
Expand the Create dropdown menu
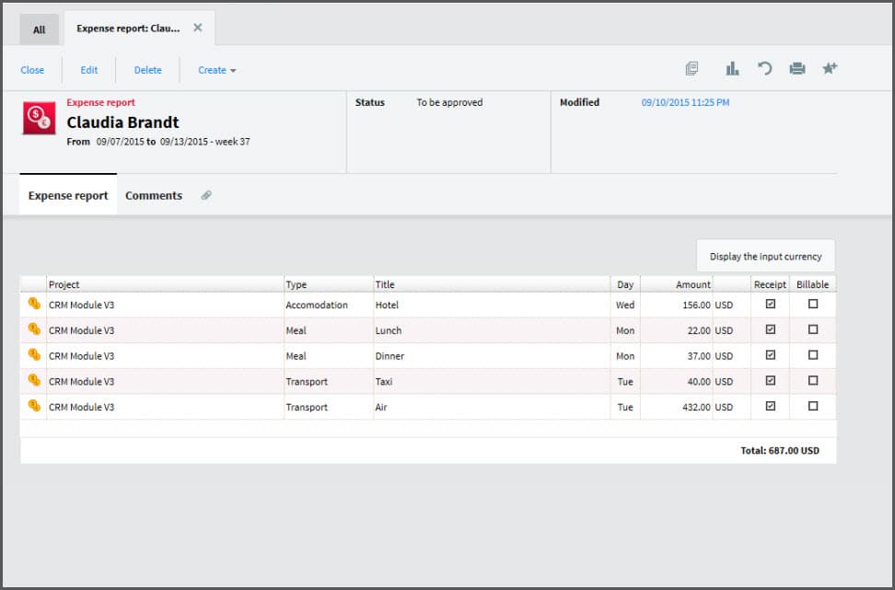[217, 70]
